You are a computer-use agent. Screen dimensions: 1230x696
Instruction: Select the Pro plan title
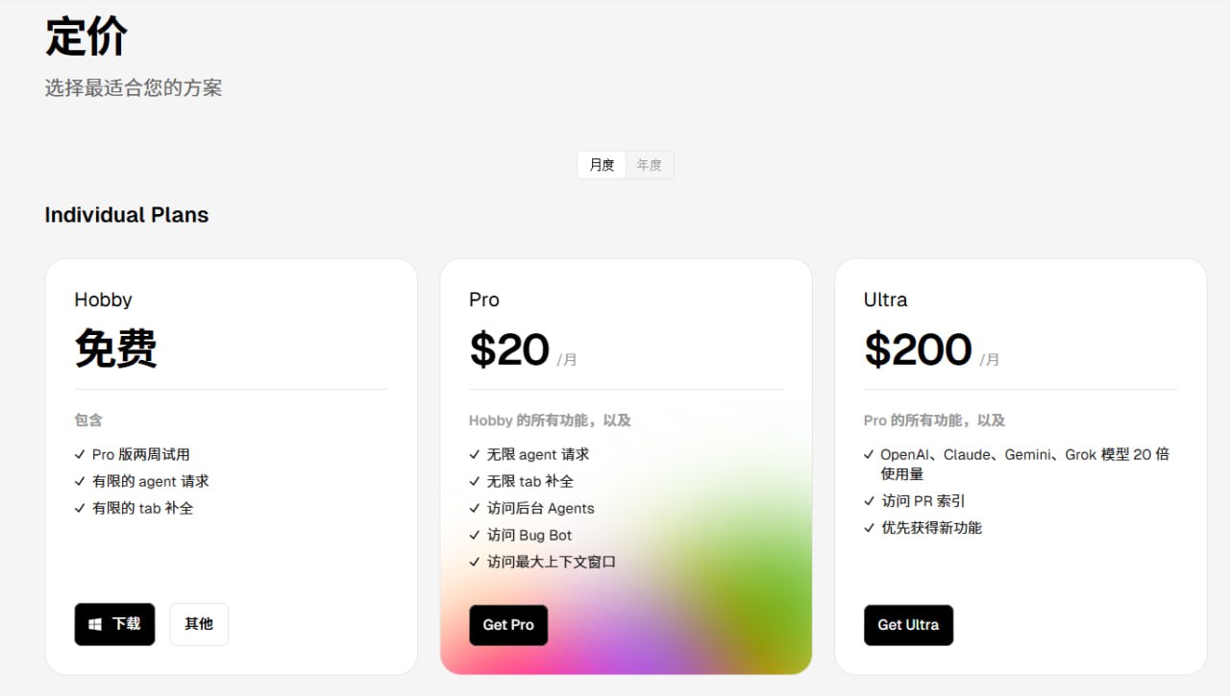(484, 300)
